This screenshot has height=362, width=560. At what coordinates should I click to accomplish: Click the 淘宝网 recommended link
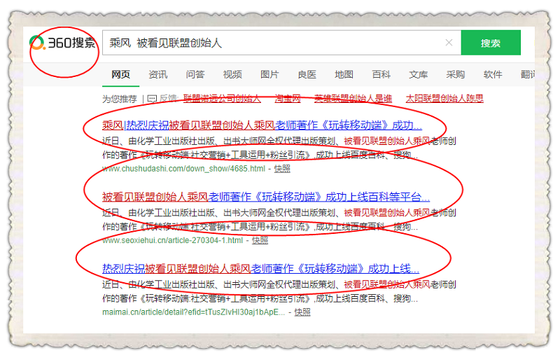pyautogui.click(x=288, y=99)
